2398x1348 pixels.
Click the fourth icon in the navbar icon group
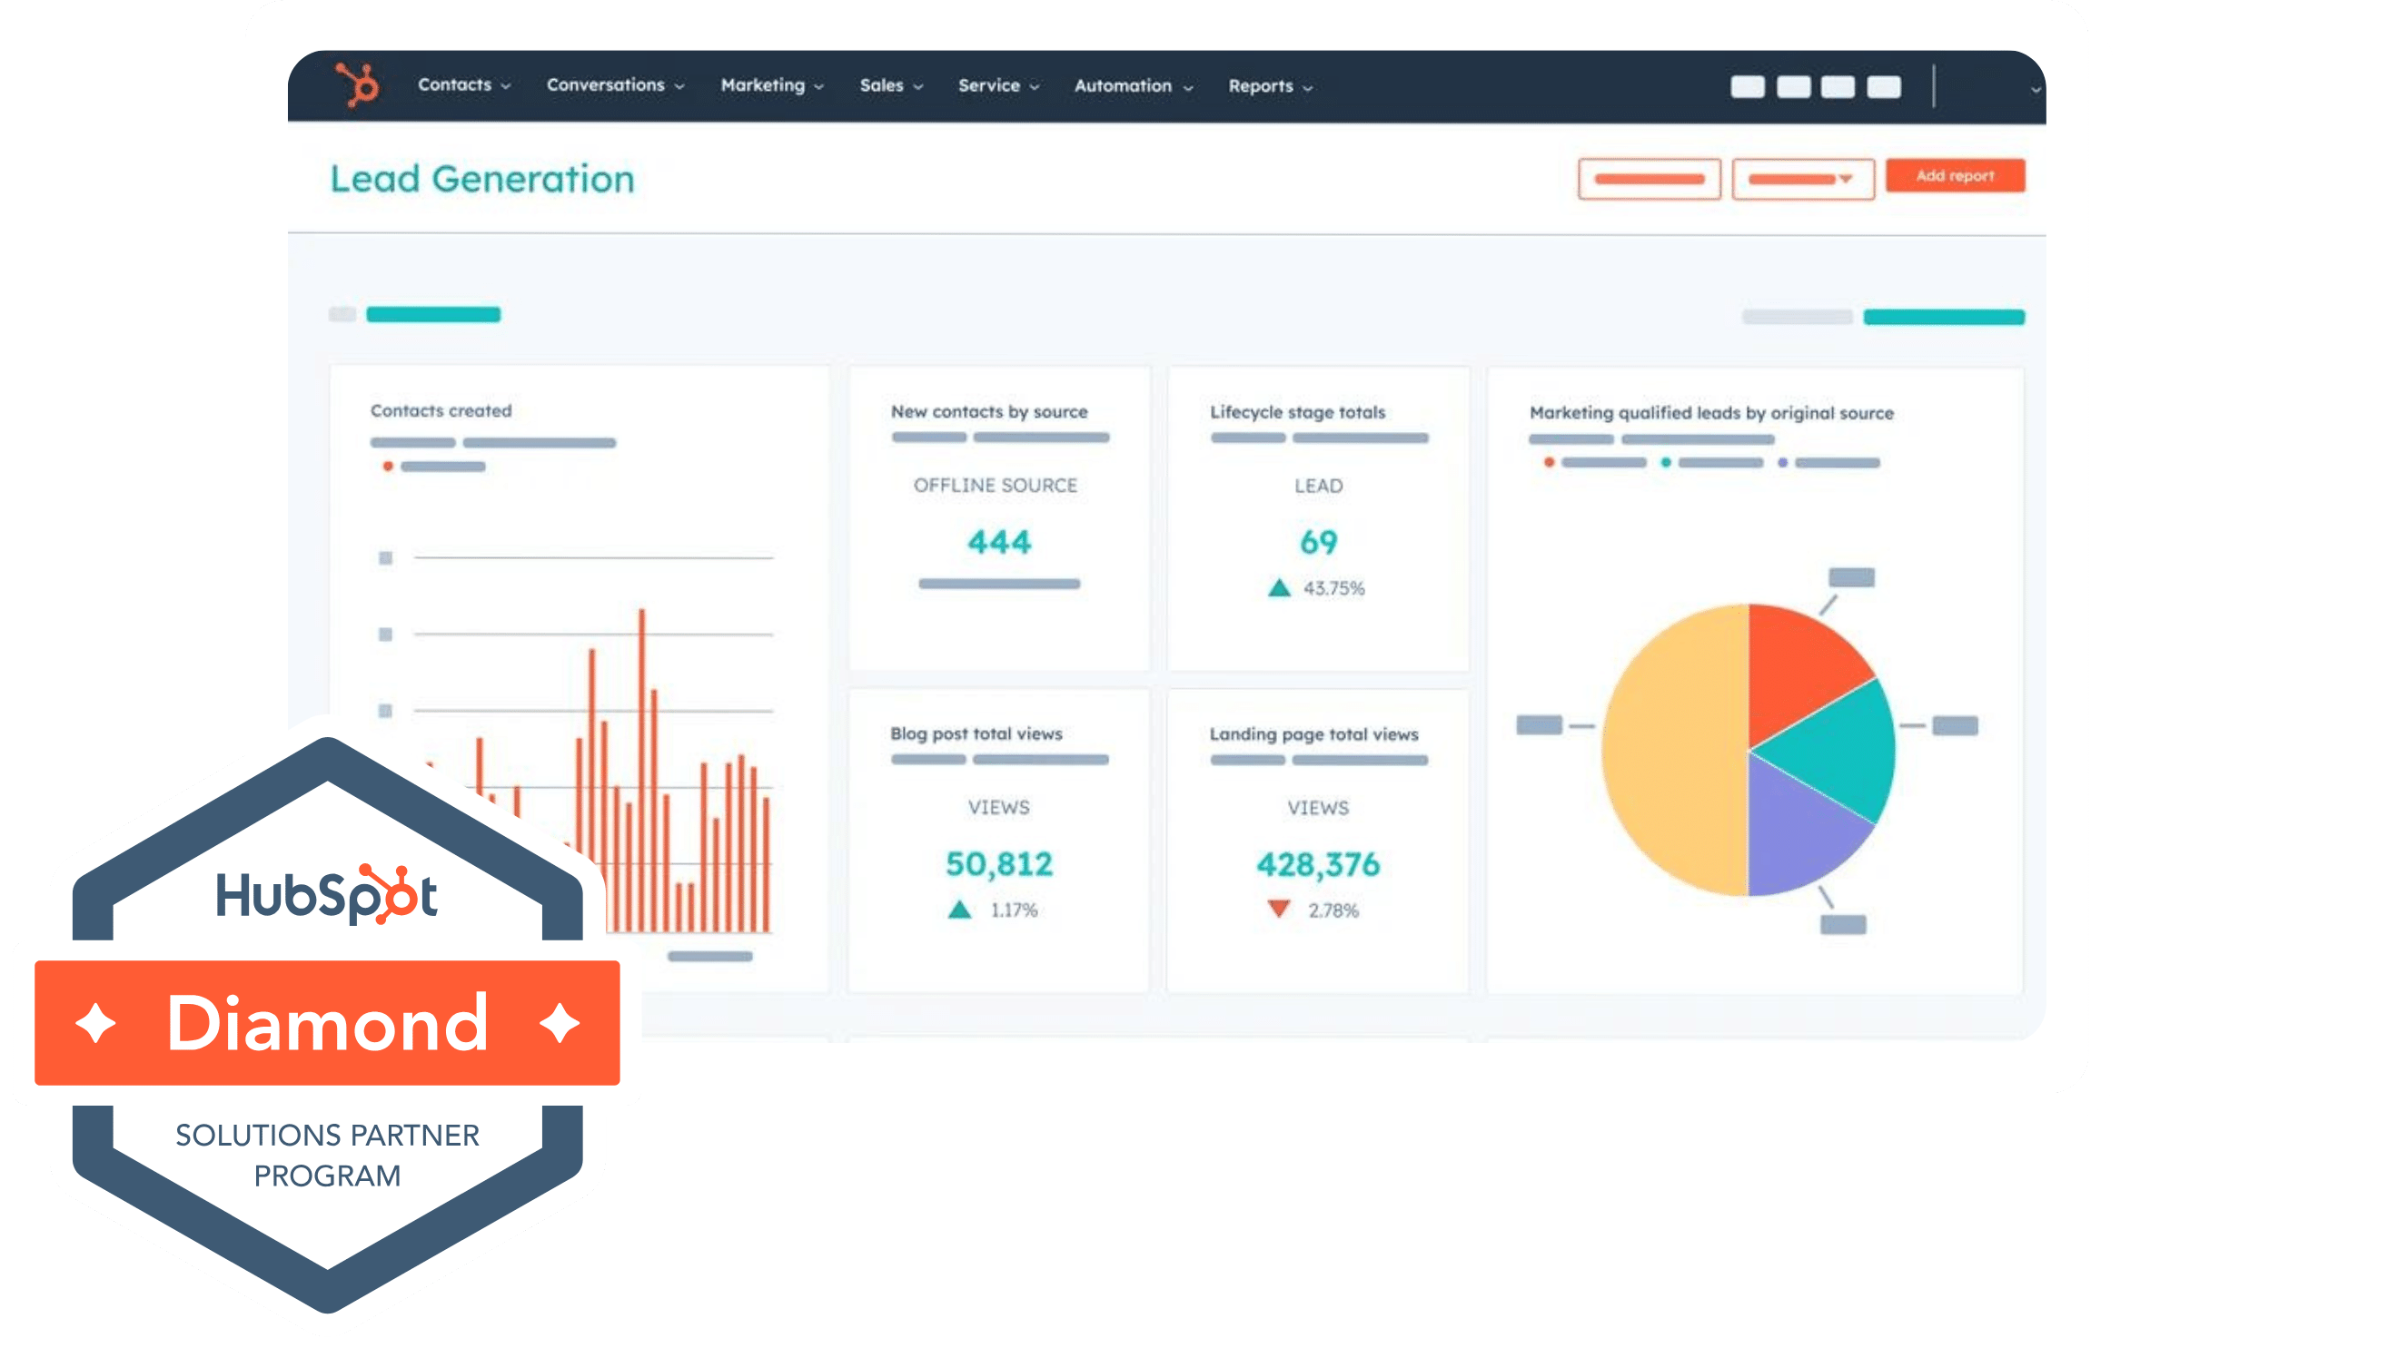click(1884, 87)
